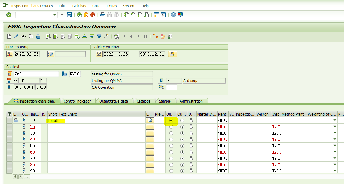Sort characteristics ascending with sort icon

[84, 36]
